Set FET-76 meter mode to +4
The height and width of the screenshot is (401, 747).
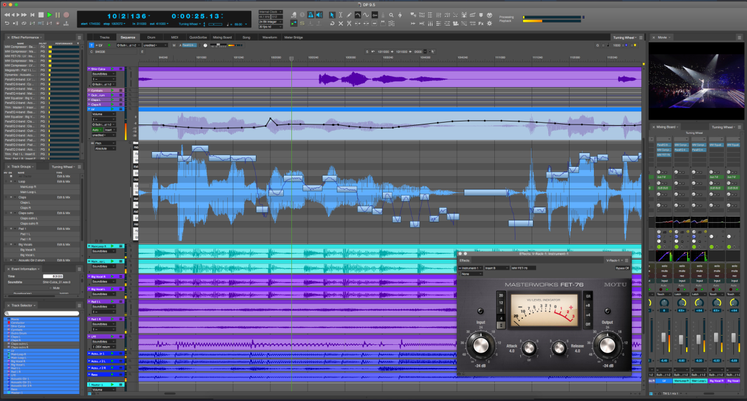pyautogui.click(x=588, y=315)
